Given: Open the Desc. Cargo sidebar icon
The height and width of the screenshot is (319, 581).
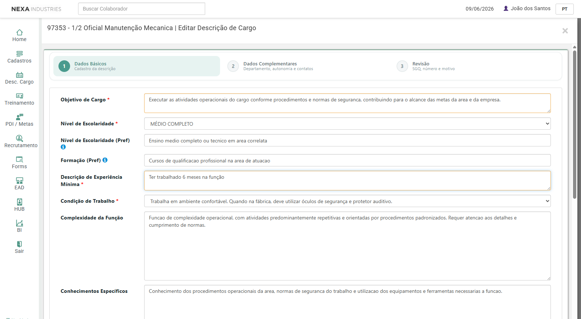Looking at the screenshot, I should [20, 75].
